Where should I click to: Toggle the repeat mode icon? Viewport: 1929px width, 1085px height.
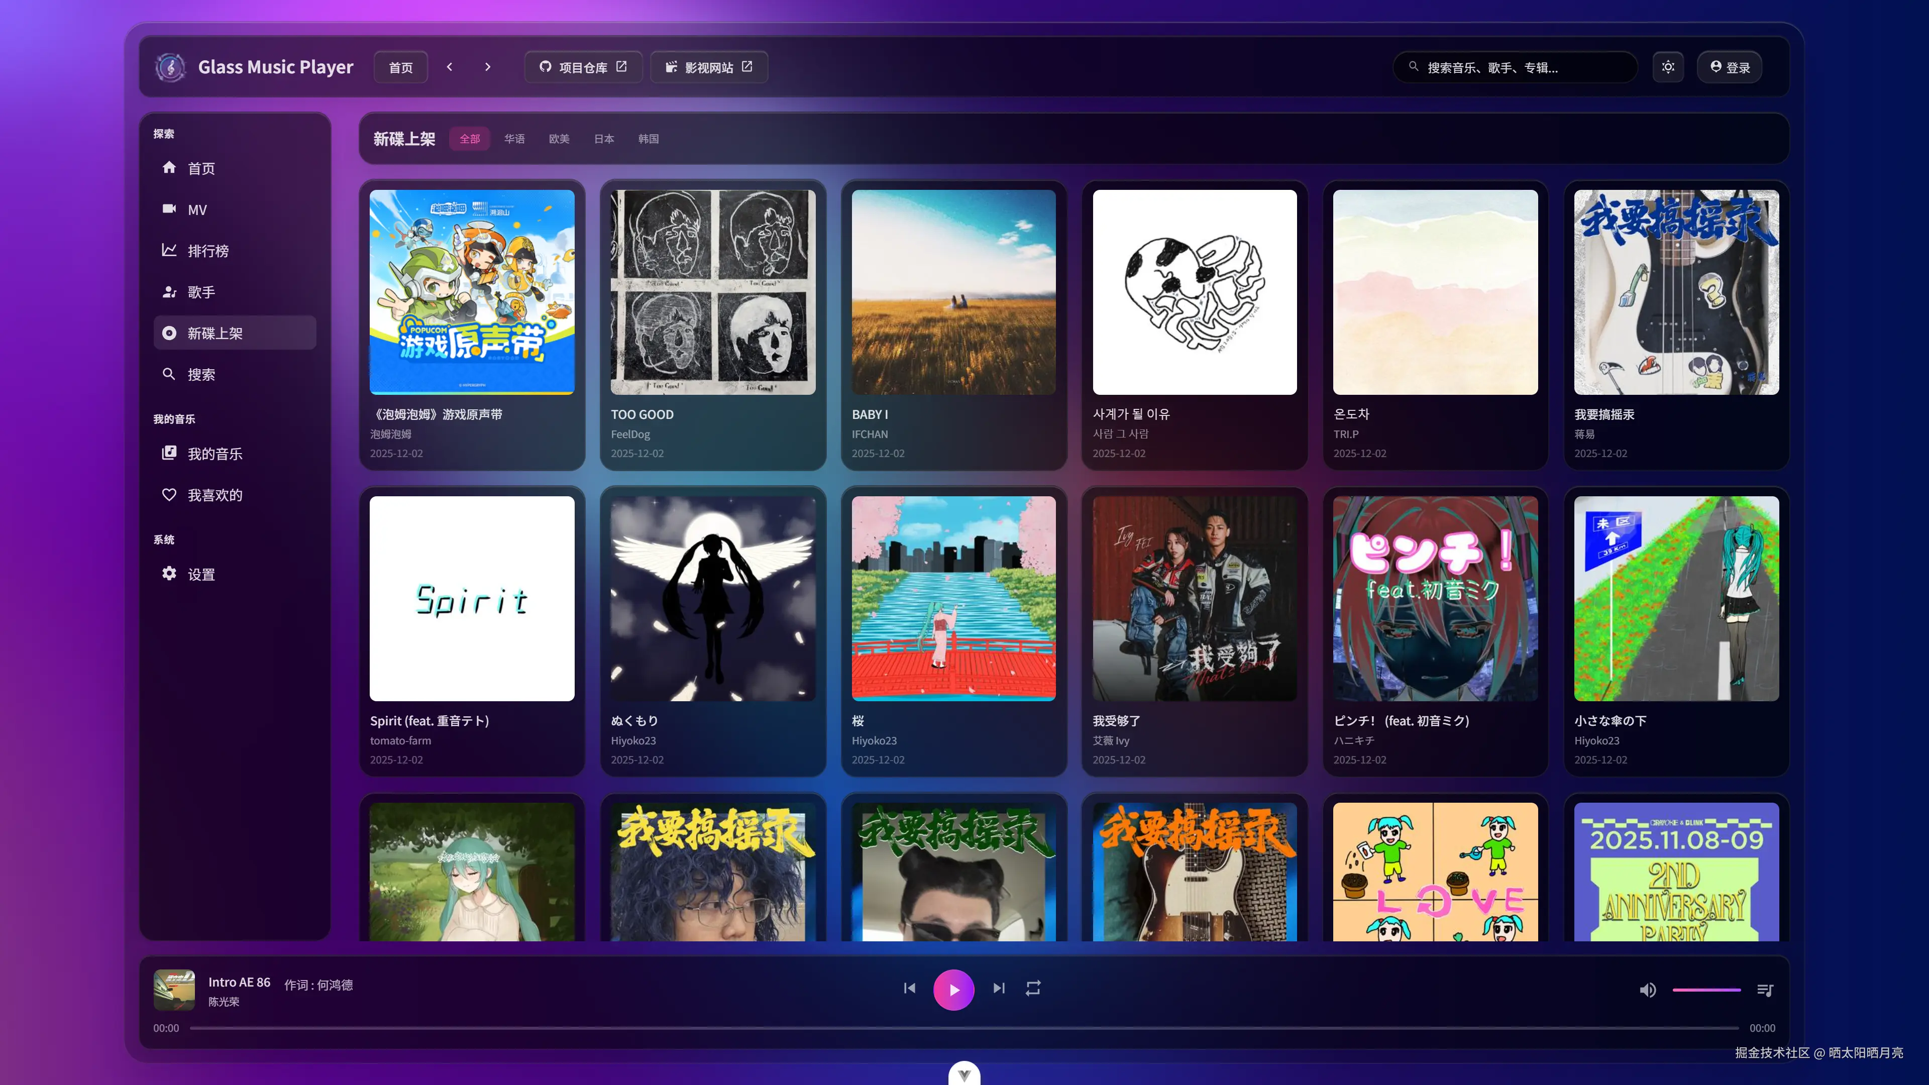point(1033,989)
